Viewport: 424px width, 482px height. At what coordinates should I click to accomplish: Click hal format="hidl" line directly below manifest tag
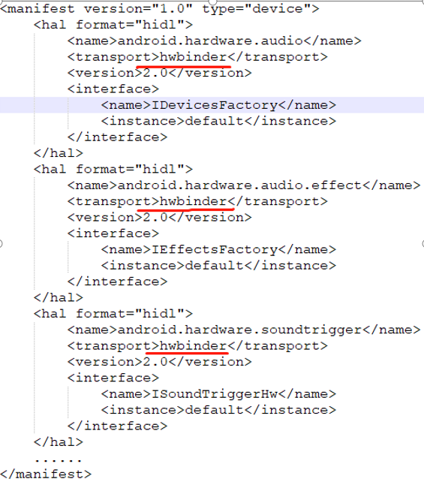coord(113,25)
